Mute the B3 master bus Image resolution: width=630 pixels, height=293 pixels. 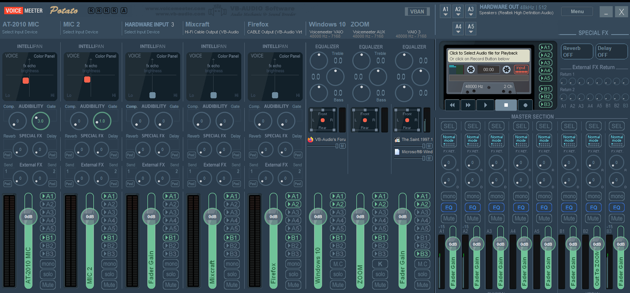coord(617,219)
